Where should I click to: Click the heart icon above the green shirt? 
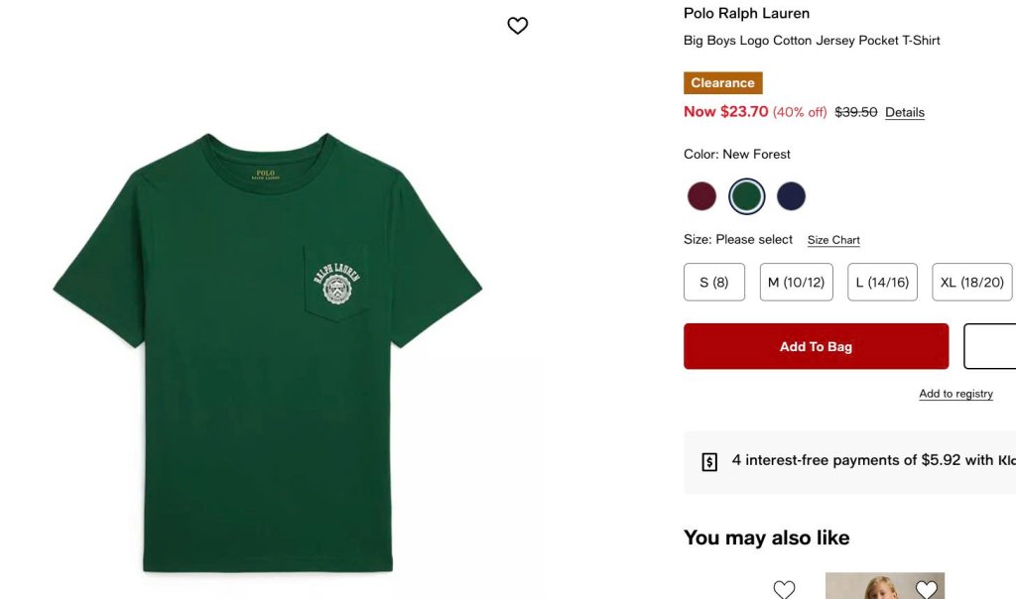click(518, 26)
